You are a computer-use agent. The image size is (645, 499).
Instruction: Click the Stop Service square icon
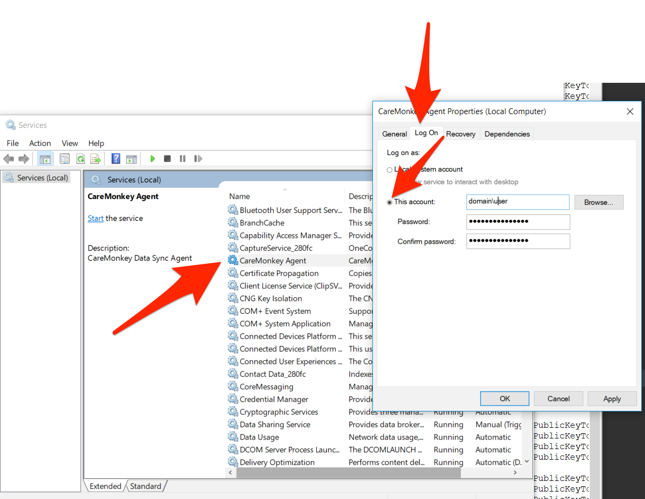(x=167, y=159)
